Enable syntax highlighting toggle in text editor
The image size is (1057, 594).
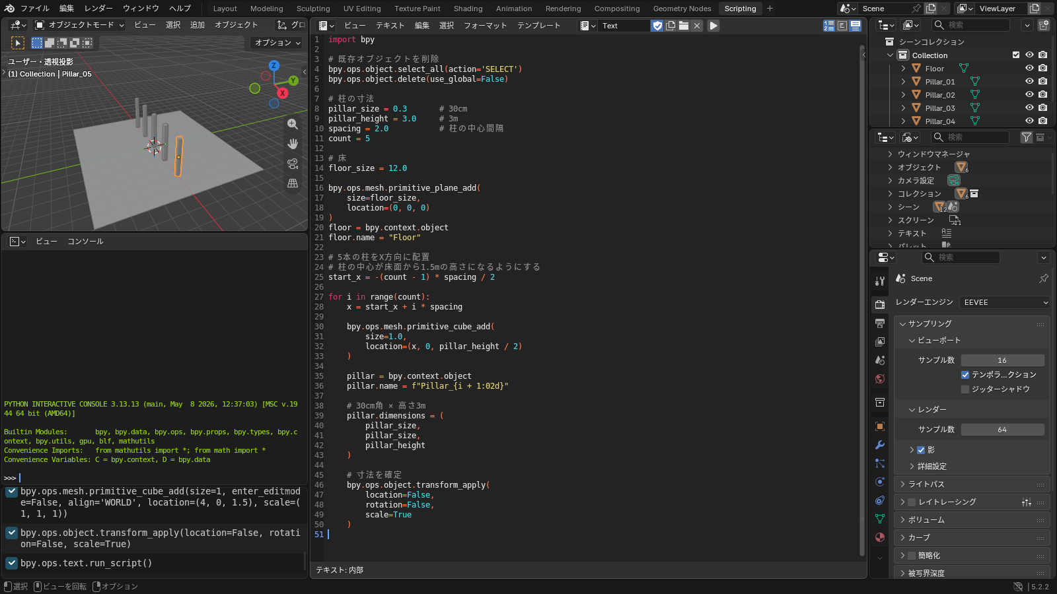tap(855, 26)
